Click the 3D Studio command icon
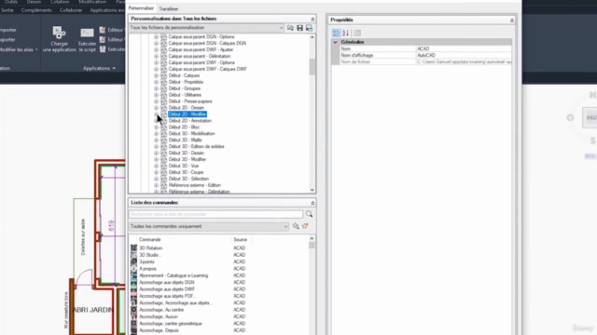 point(133,255)
